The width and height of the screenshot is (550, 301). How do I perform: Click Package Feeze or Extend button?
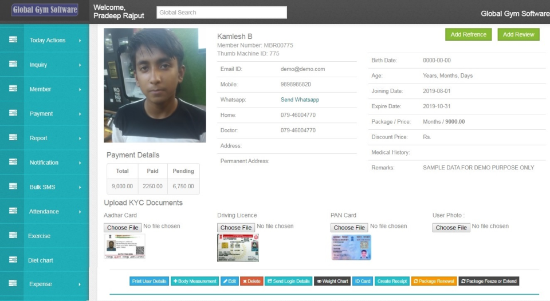(489, 281)
